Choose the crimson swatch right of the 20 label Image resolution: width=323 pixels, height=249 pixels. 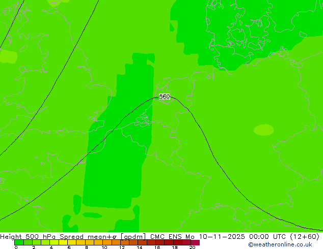click(x=195, y=242)
